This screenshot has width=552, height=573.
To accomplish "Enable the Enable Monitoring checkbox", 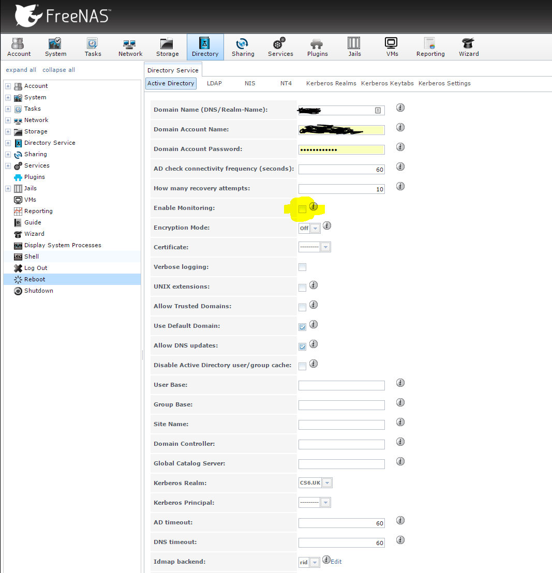I will tap(302, 209).
